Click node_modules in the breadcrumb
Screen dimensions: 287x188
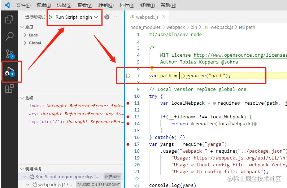pyautogui.click(x=145, y=27)
